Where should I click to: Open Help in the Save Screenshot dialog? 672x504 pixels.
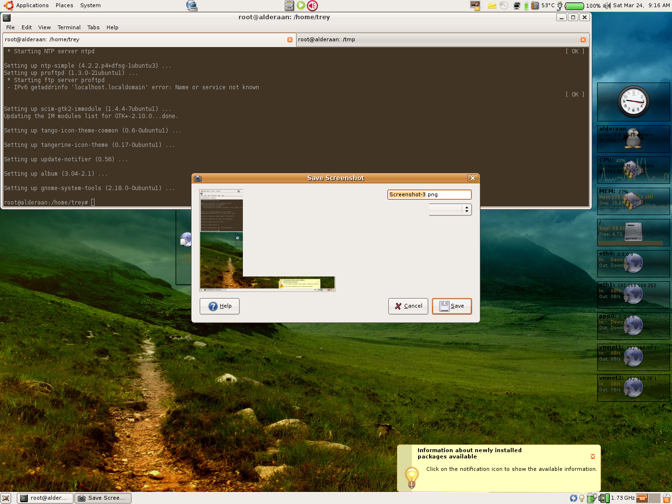pyautogui.click(x=219, y=306)
